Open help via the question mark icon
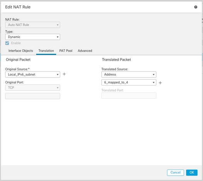Screen dimensions: 203x181 pyautogui.click(x=196, y=7)
